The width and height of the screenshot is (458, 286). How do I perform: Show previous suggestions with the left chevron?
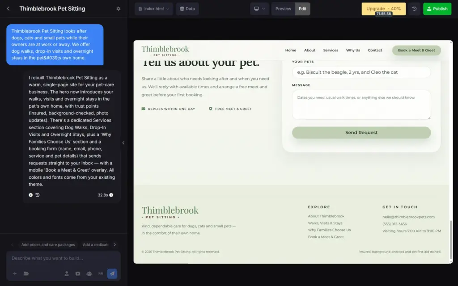pos(12,244)
